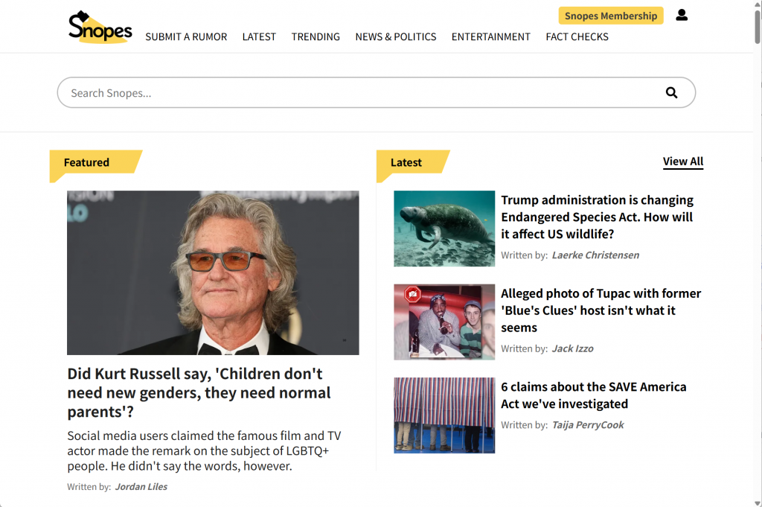The height and width of the screenshot is (507, 762).
Task: Click the magnifying glass search icon
Action: pos(671,92)
